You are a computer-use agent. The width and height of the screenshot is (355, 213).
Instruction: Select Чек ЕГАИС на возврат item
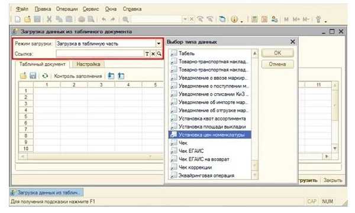[x=210, y=159]
